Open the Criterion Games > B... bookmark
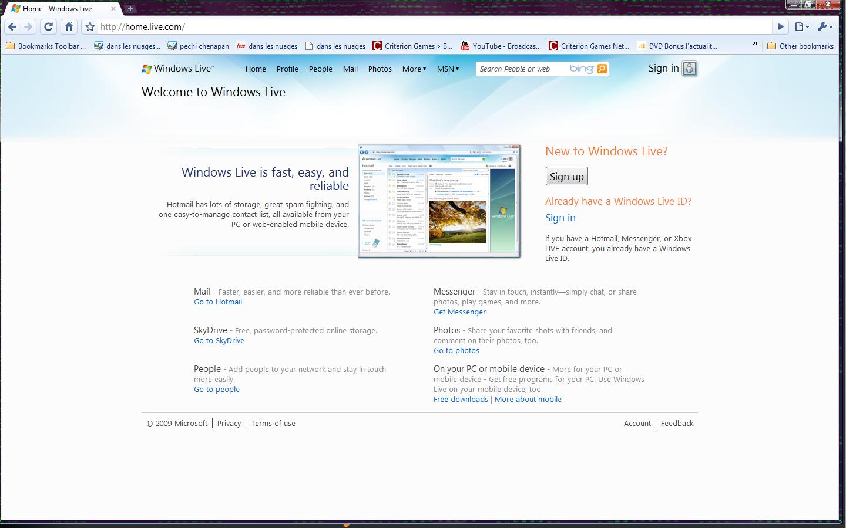This screenshot has height=528, width=846. [412, 46]
